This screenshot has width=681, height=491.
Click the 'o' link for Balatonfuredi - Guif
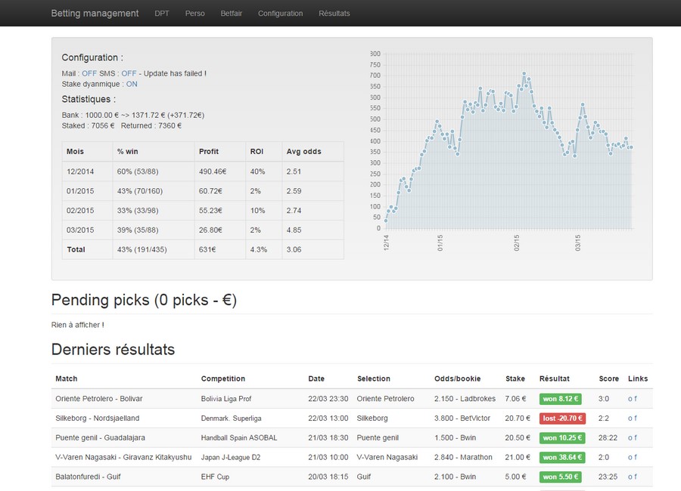pos(630,477)
